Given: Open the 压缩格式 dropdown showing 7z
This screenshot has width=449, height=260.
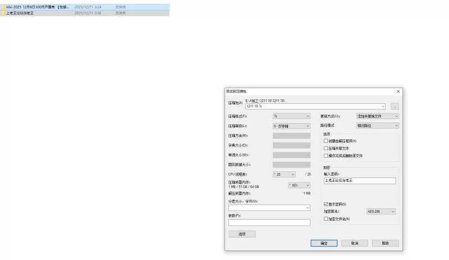Looking at the screenshot, I should coord(291,116).
